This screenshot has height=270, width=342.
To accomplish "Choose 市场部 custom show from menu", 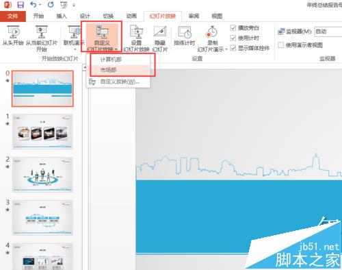I will pyautogui.click(x=118, y=70).
